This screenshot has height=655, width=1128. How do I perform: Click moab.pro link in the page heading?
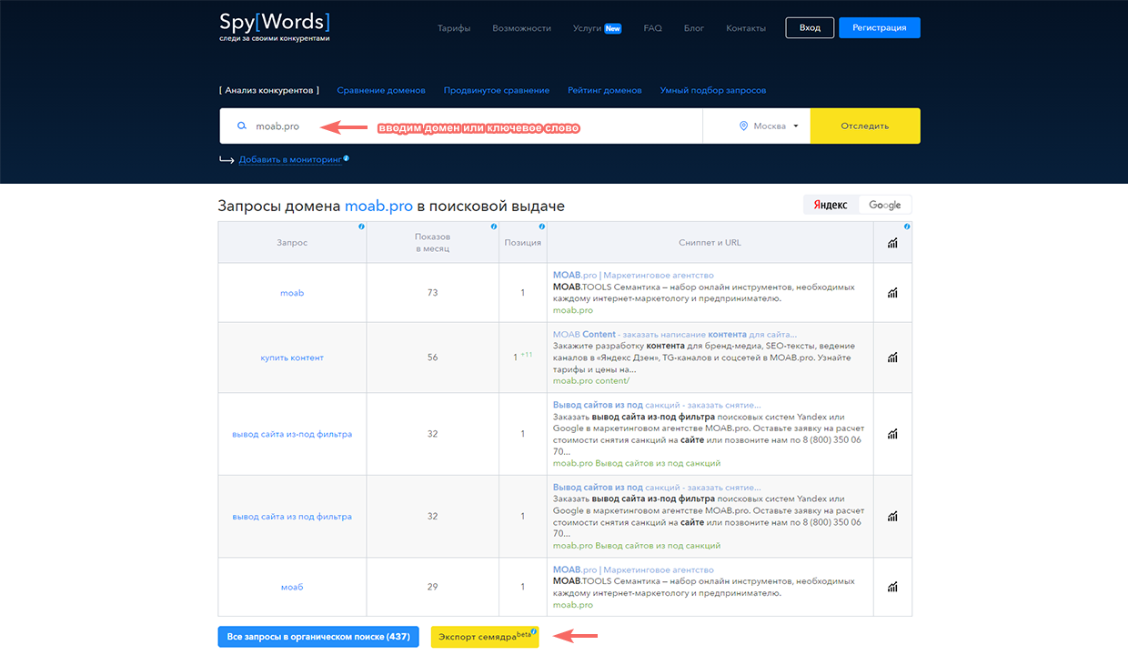click(379, 207)
